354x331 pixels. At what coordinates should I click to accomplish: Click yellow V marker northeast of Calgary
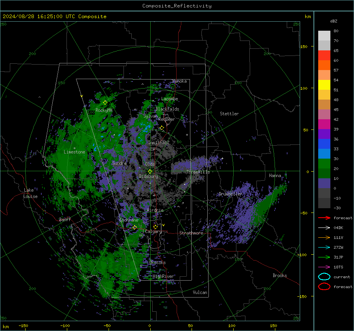click(164, 225)
